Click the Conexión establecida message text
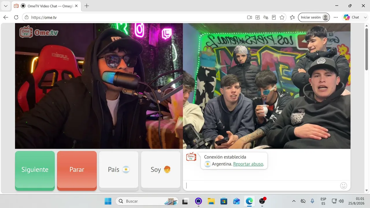 [x=225, y=157]
